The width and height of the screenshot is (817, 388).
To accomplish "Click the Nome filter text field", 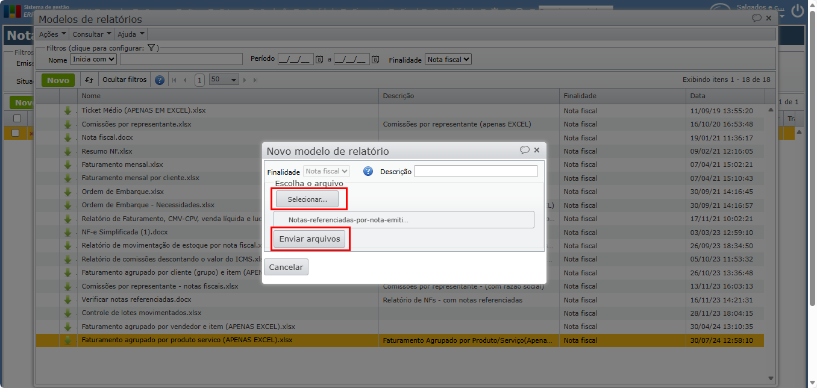I will [x=181, y=59].
